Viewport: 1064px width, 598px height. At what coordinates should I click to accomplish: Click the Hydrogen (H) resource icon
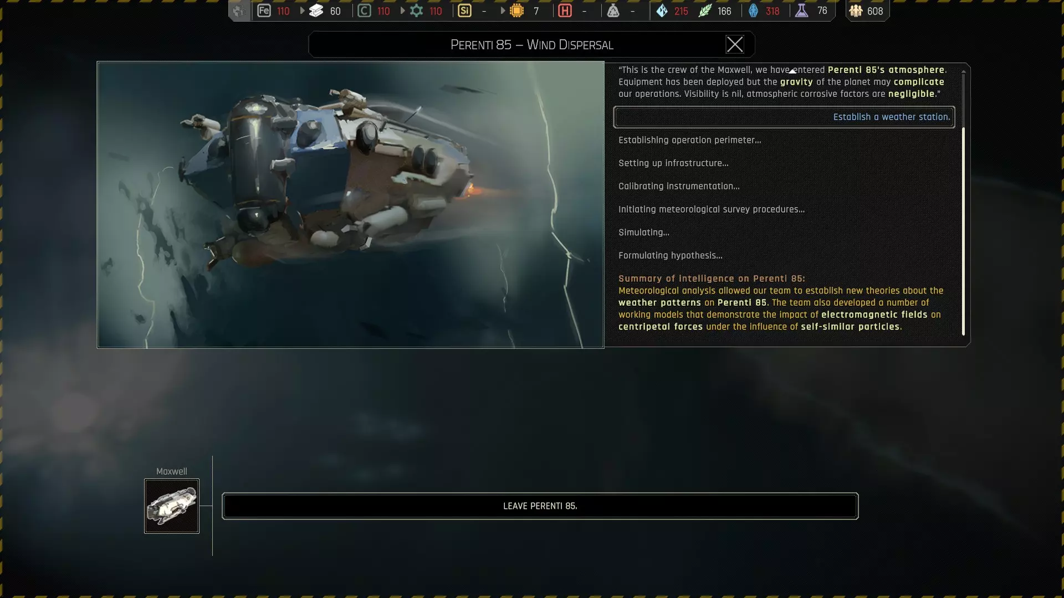click(565, 11)
